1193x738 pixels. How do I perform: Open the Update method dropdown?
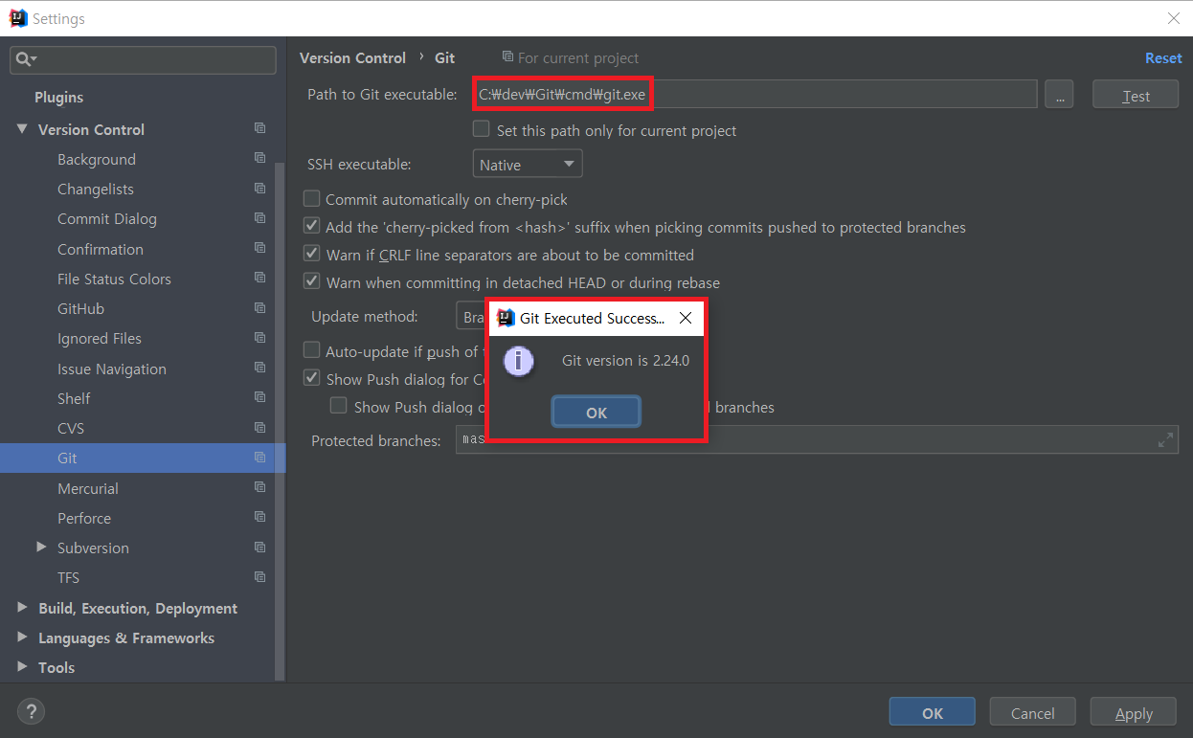click(x=472, y=317)
